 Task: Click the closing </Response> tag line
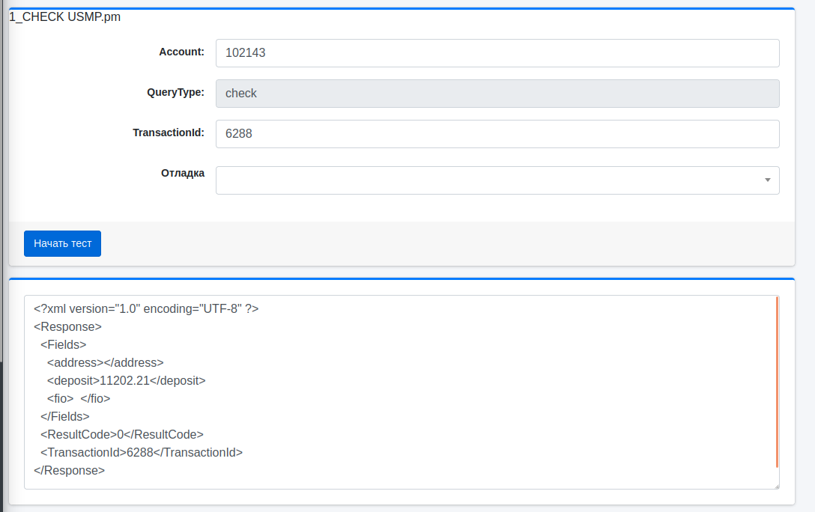pos(70,470)
